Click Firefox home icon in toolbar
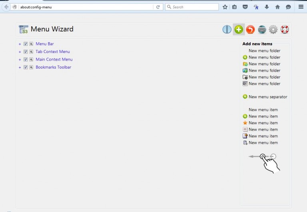The width and height of the screenshot is (307, 212). 277,7
